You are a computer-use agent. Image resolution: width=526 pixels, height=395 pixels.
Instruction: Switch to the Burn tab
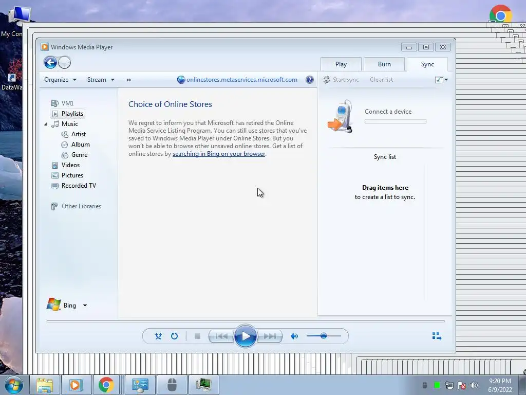click(384, 64)
